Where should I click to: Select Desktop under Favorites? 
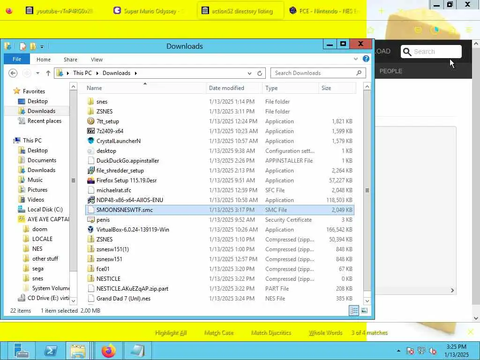[x=37, y=101]
